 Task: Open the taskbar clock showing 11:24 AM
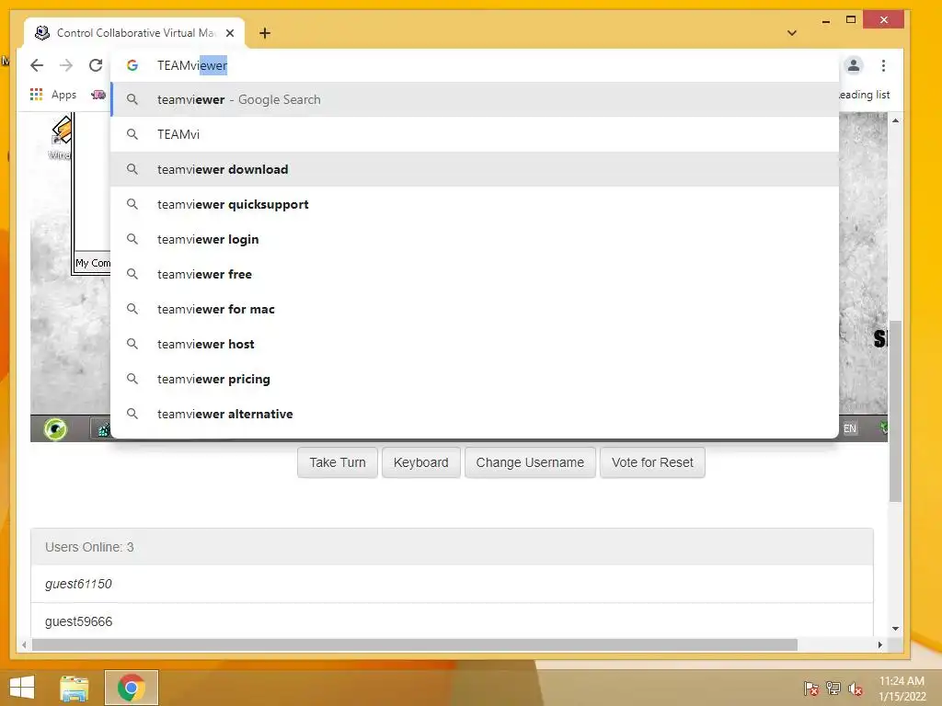click(902, 688)
